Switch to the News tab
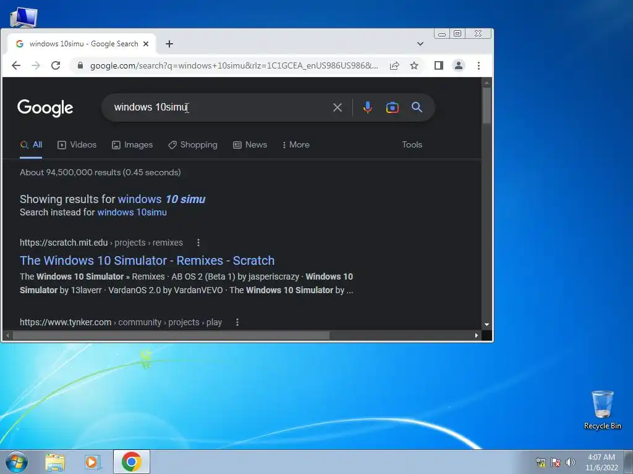The width and height of the screenshot is (633, 474). point(250,144)
